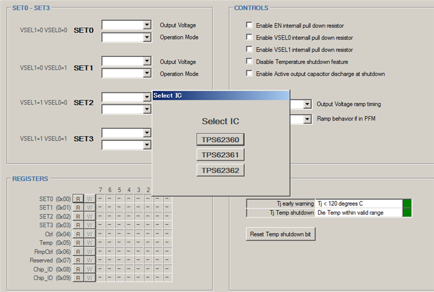Image resolution: width=434 pixels, height=292 pixels.
Task: Click green Tj Temp shutdown indicator
Action: tap(407, 212)
